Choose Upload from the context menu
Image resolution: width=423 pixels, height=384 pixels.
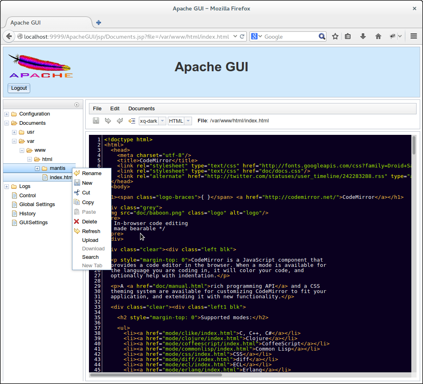tap(90, 240)
